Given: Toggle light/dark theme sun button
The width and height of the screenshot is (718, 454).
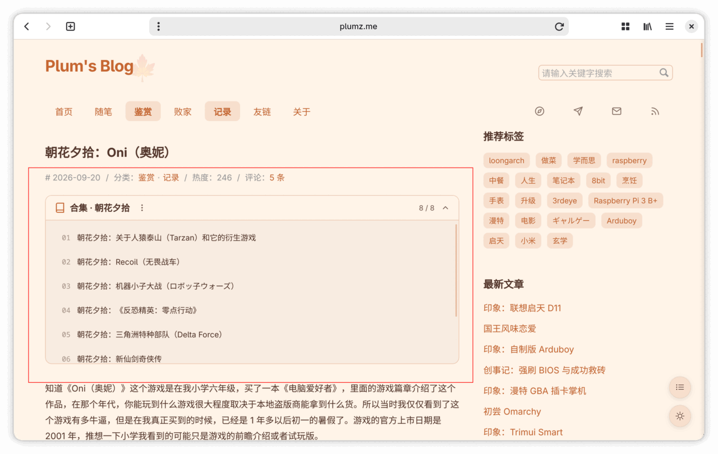Looking at the screenshot, I should [x=680, y=416].
